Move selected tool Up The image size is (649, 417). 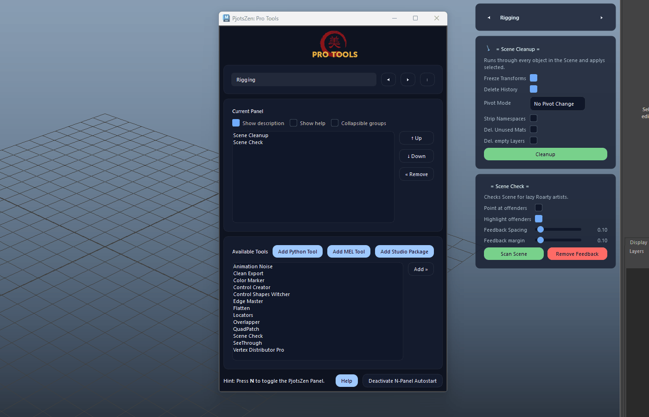(416, 138)
